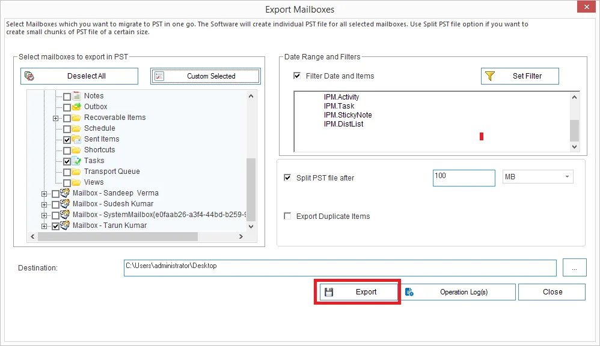This screenshot has height=346, width=600.
Task: Expand the Mailbox - Tarun Kumar node
Action: (x=44, y=226)
